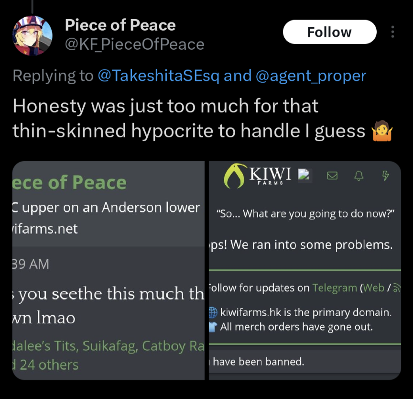This screenshot has width=413, height=399.
Task: Click the @KF_PieceOfPeace handle
Action: click(134, 44)
